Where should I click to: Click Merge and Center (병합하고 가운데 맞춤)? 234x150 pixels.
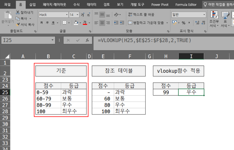pyautogui.click(x=146, y=23)
